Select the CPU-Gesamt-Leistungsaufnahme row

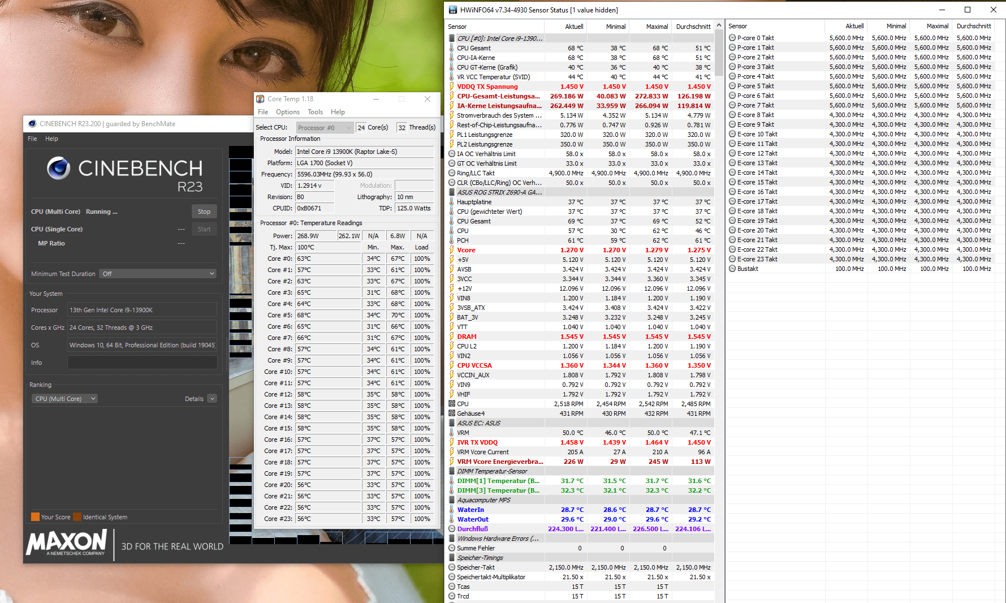[x=580, y=96]
